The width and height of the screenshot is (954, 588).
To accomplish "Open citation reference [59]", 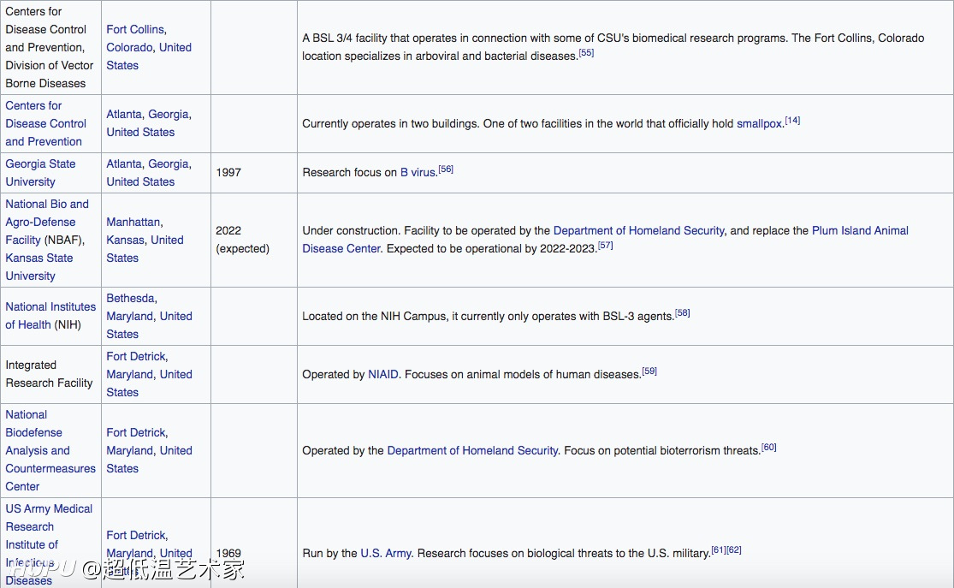I will click(x=649, y=371).
